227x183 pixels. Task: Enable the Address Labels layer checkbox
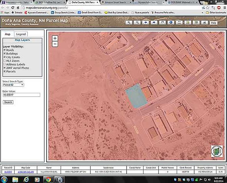tap(5, 64)
